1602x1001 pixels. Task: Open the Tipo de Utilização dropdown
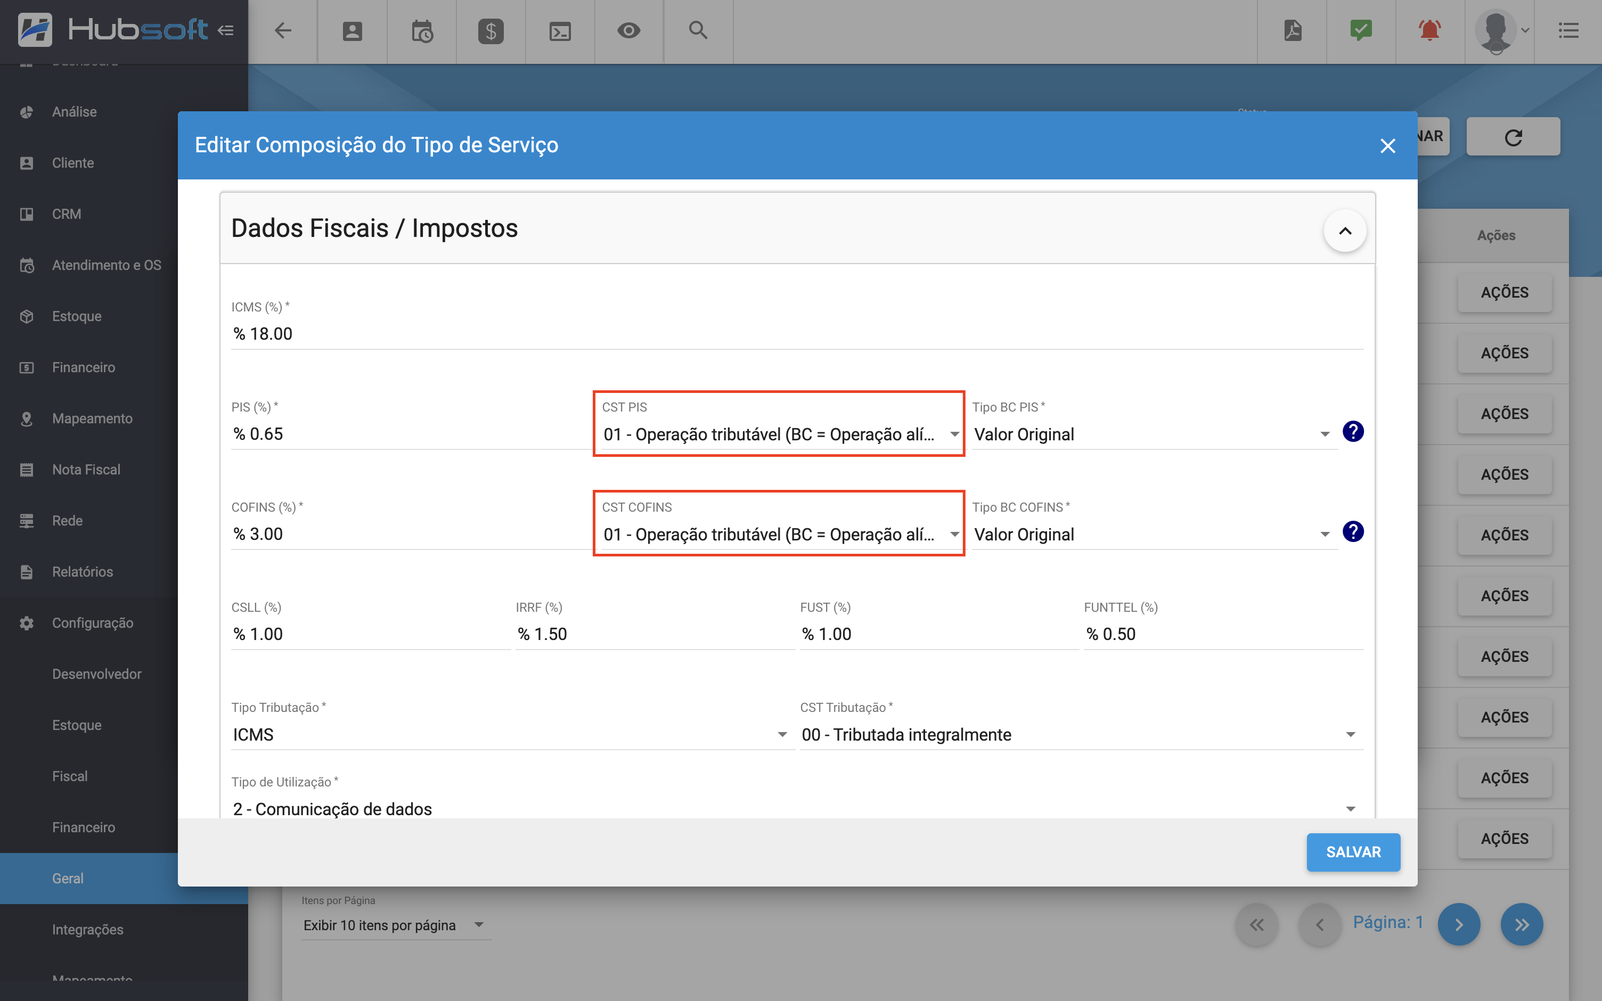(796, 809)
